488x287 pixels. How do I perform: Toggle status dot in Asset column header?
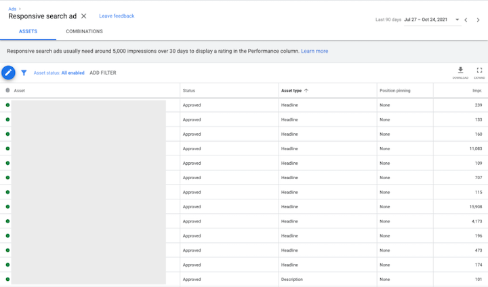click(7, 90)
